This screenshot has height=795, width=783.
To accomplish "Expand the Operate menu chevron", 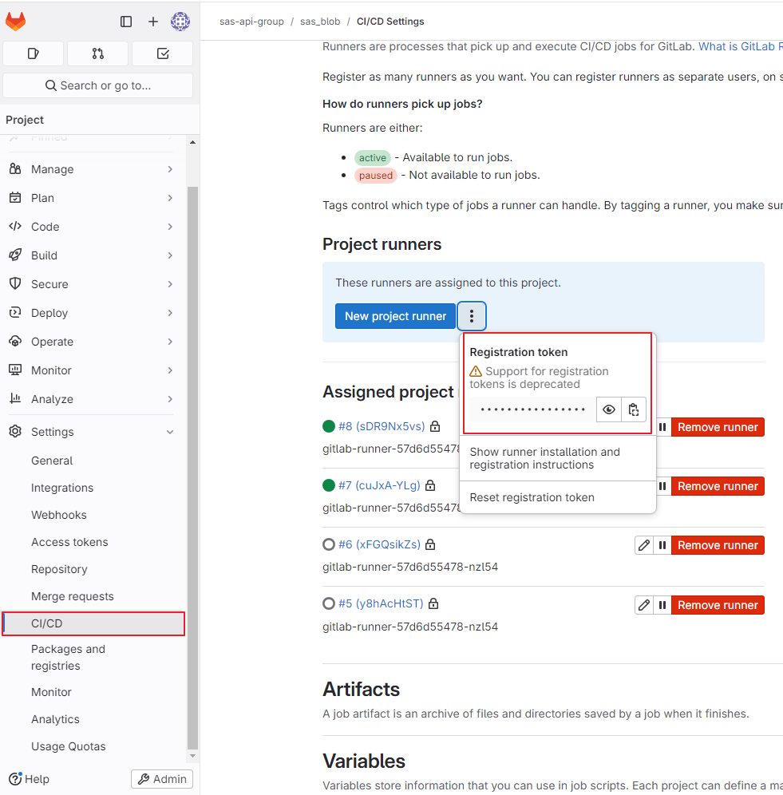I will point(170,342).
